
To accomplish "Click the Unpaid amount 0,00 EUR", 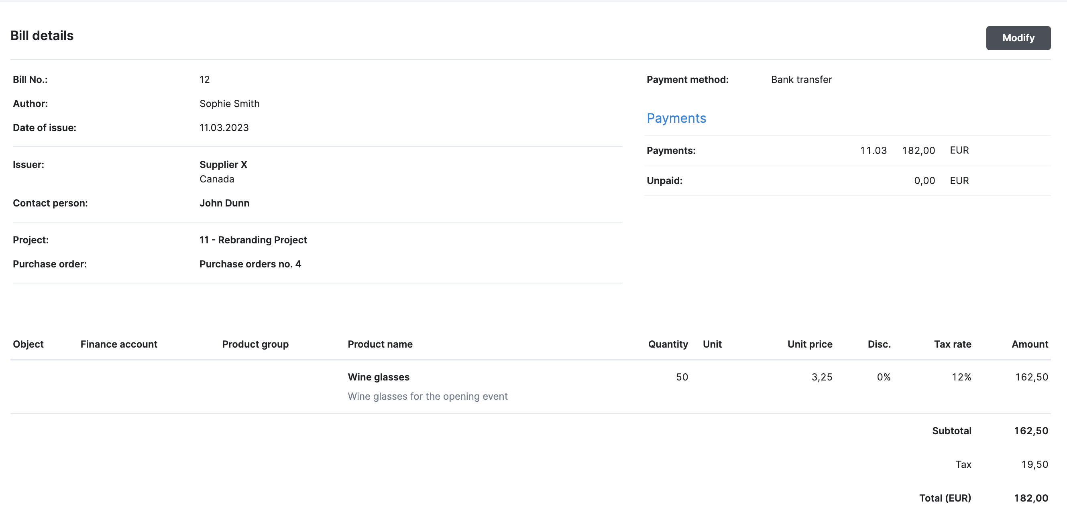I will tap(924, 180).
